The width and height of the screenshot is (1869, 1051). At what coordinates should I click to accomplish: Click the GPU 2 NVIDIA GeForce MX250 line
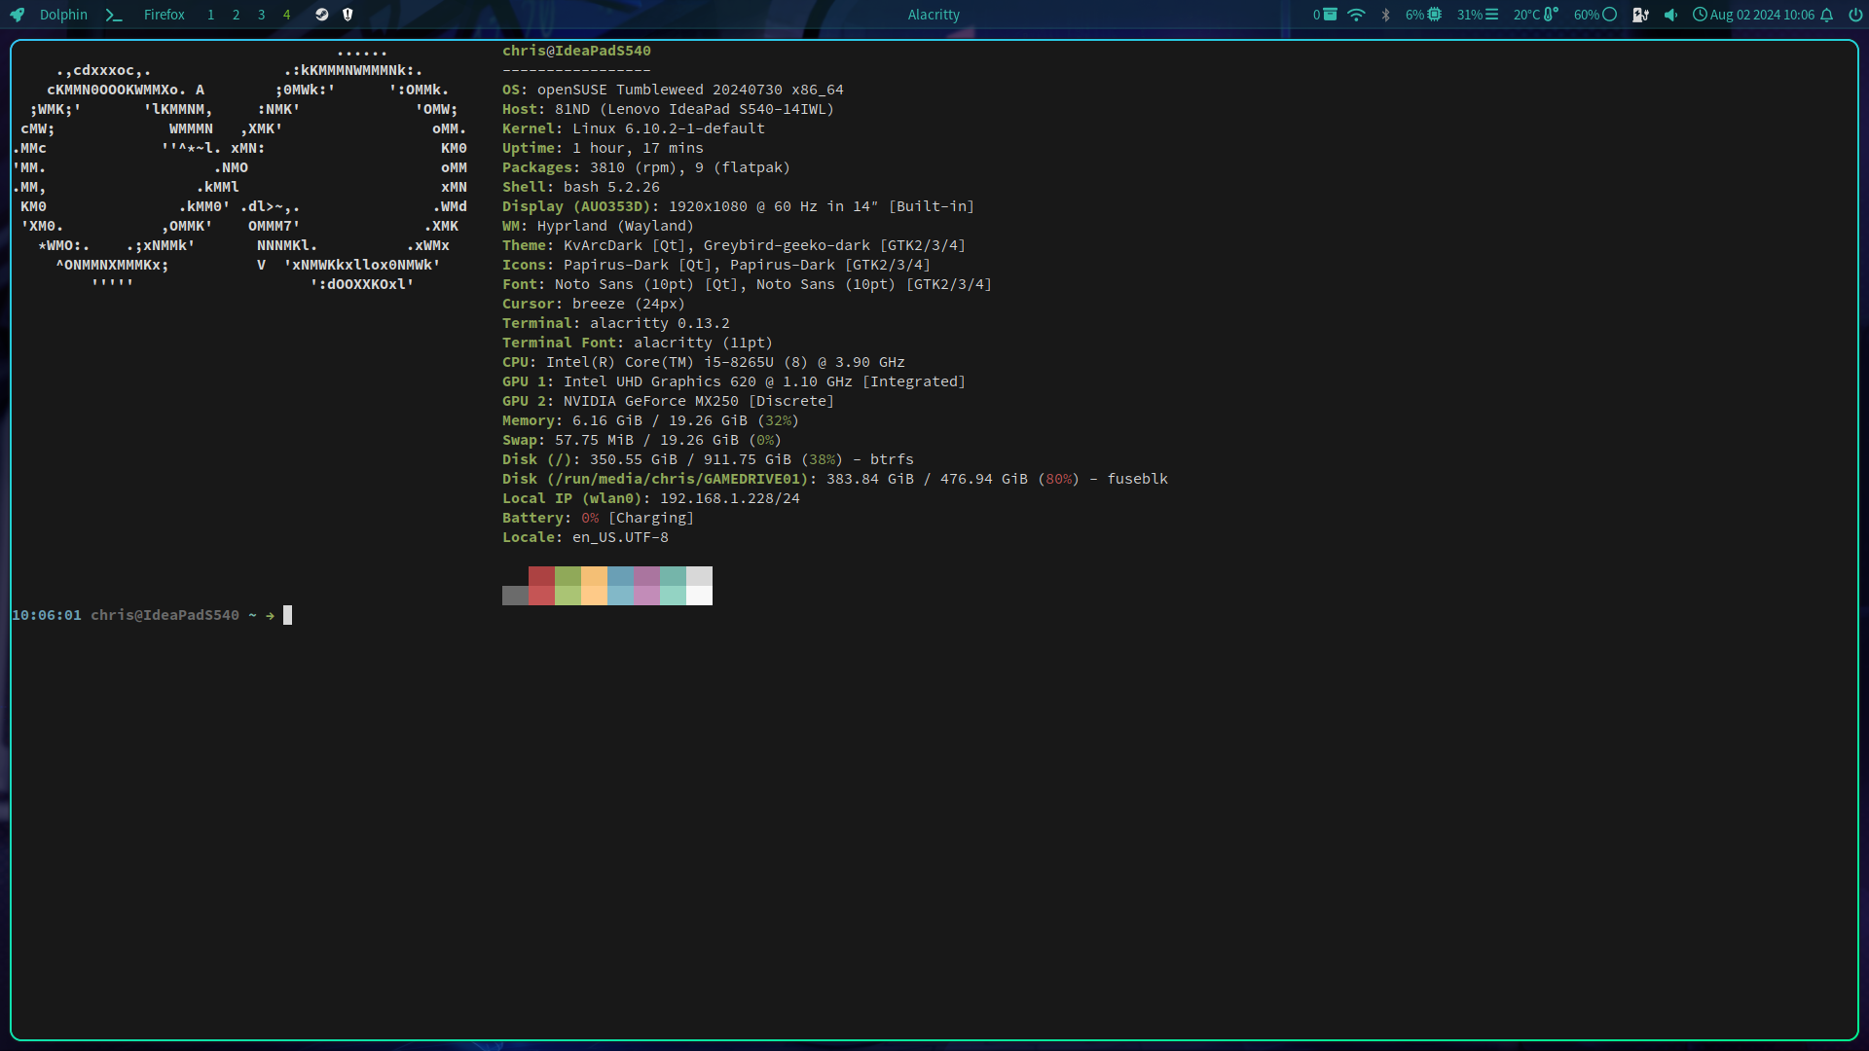coord(668,401)
